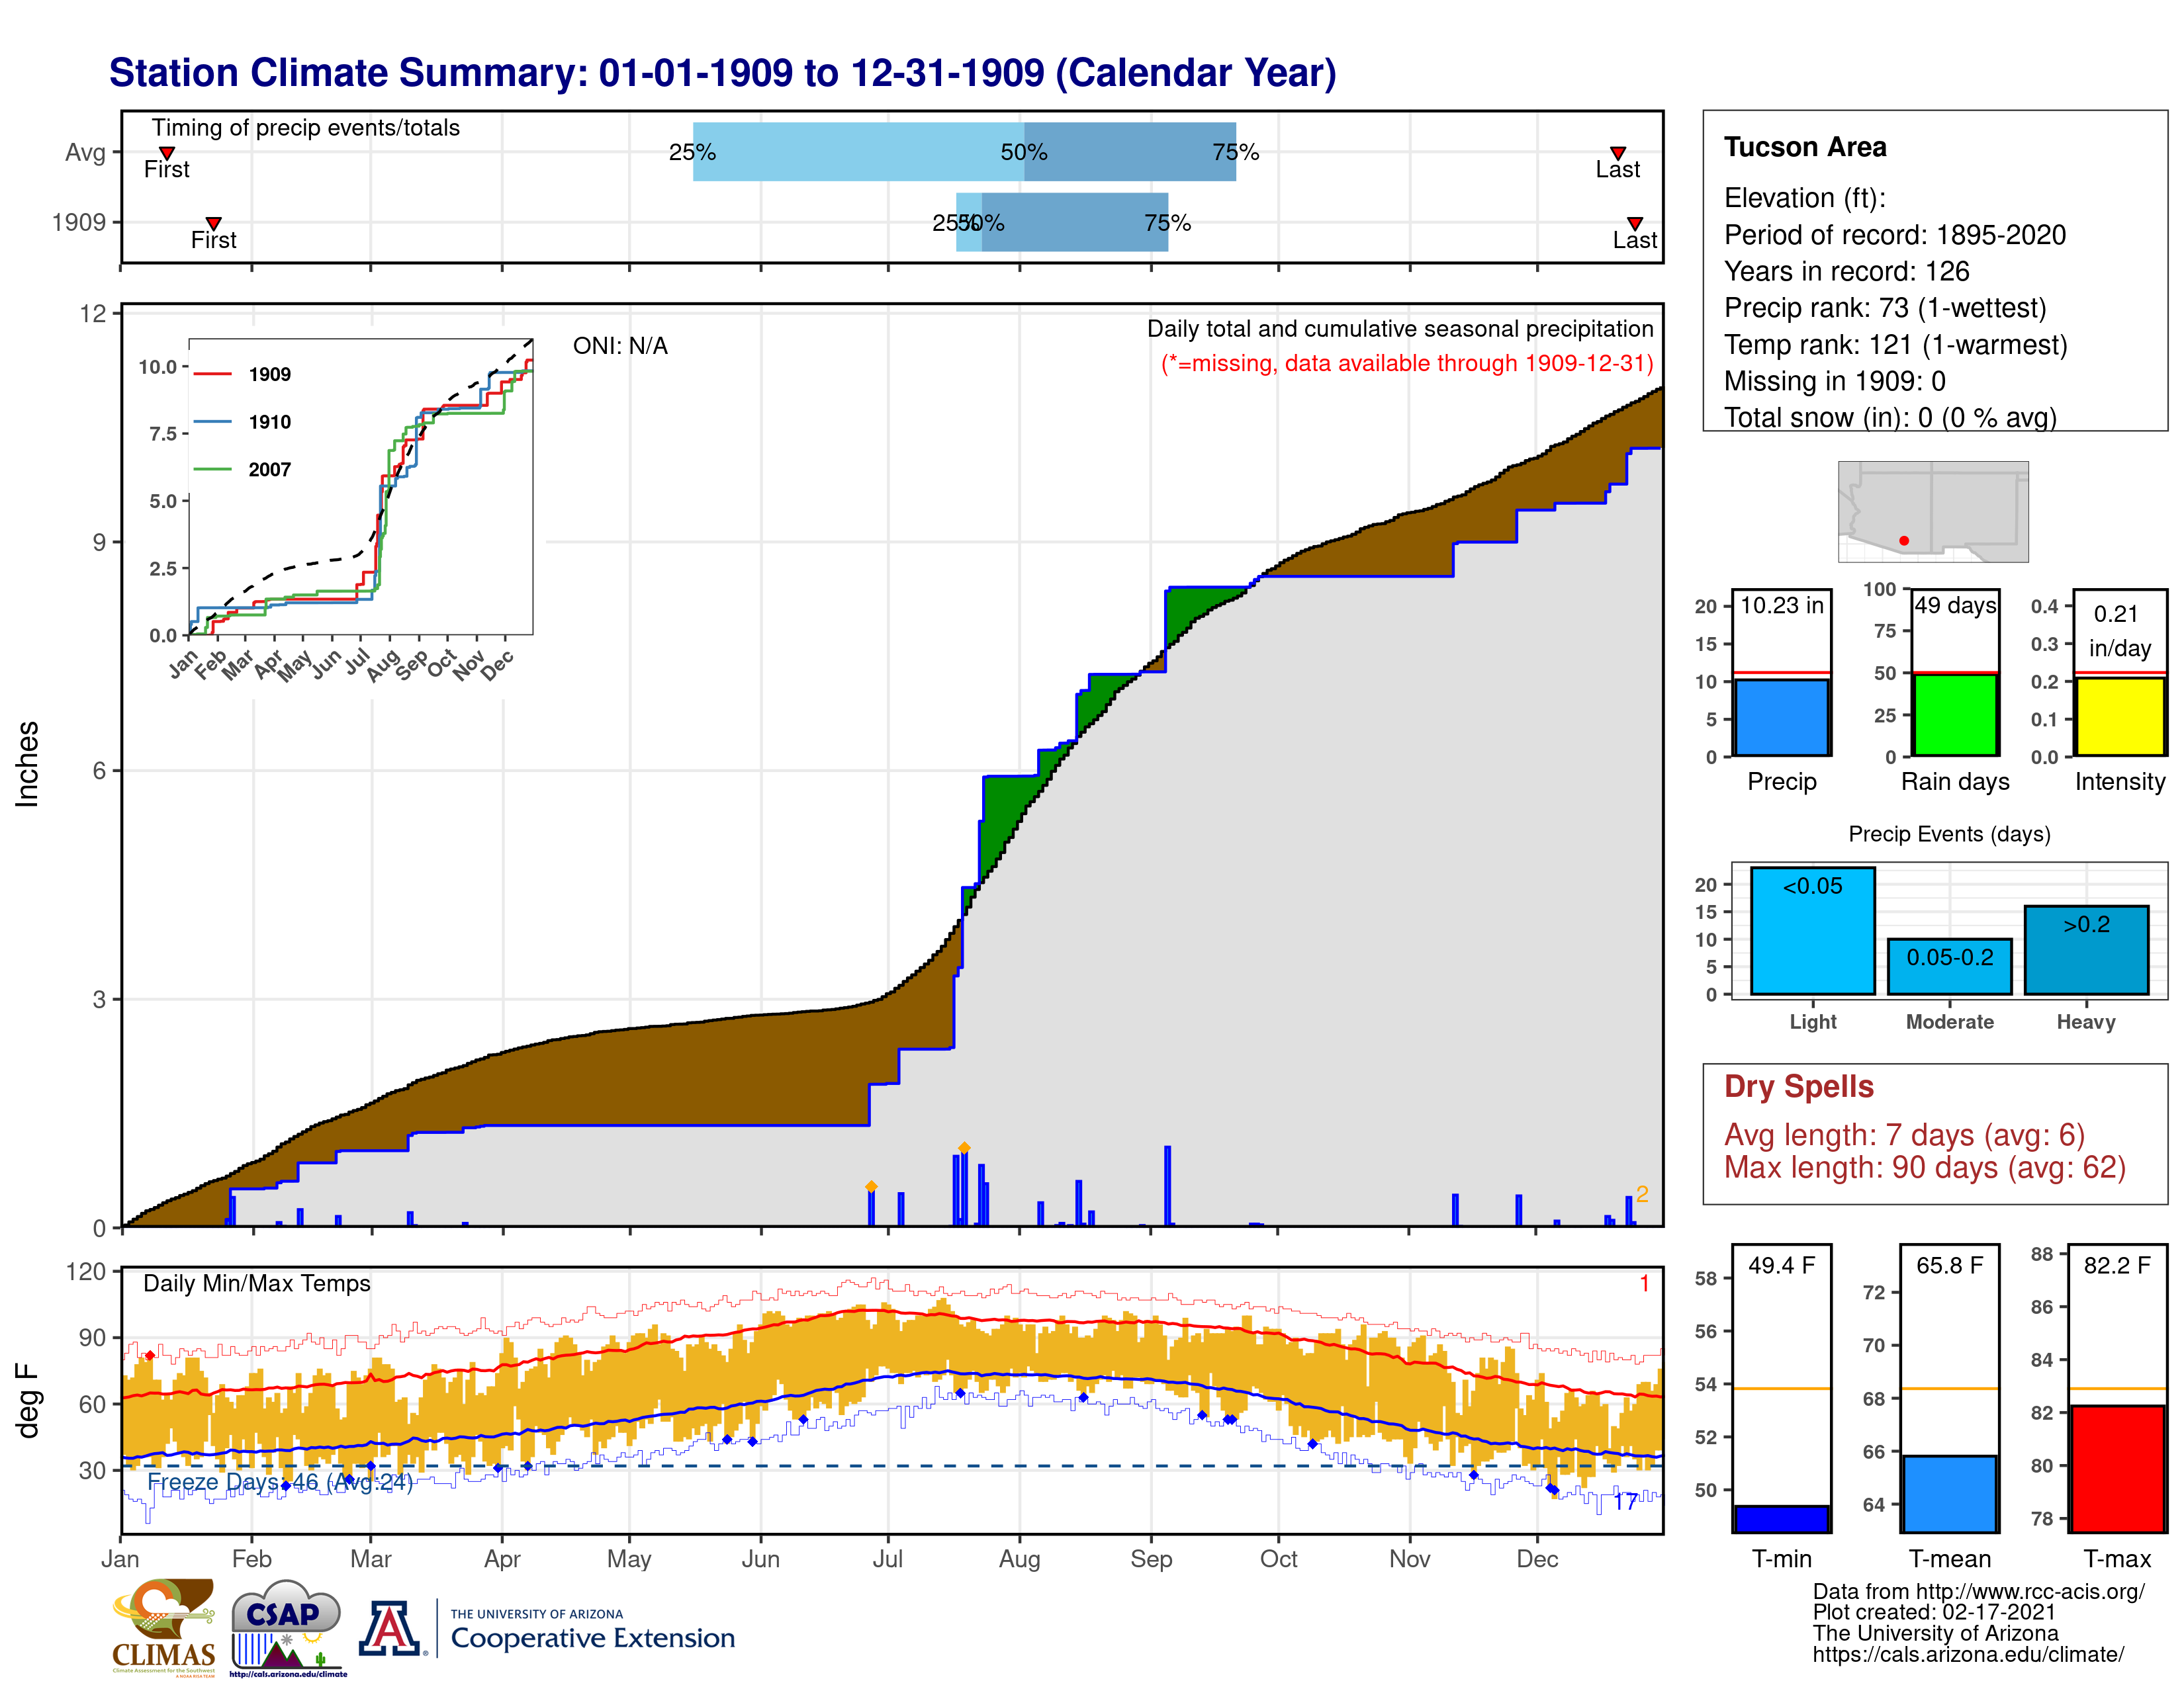The height and width of the screenshot is (1687, 2184).
Task: Click the Moderate 0.05-0.2 events bar
Action: click(x=1949, y=967)
